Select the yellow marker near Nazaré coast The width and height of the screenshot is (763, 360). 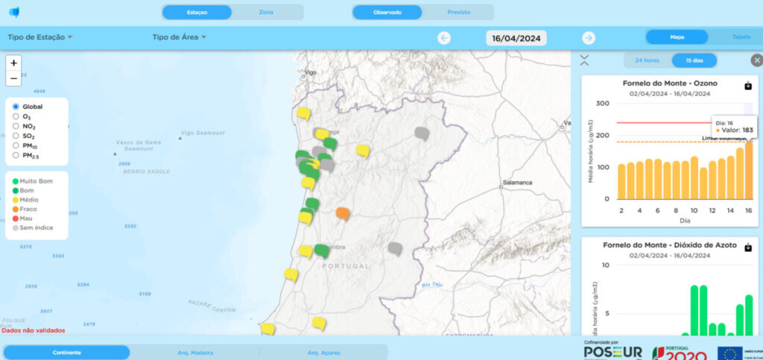pos(291,274)
